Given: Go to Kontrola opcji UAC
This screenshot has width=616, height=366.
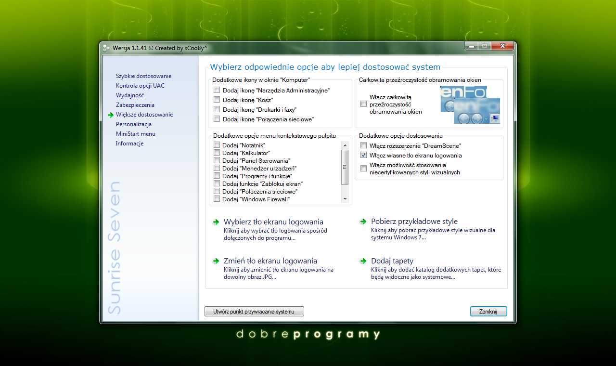Looking at the screenshot, I should click(140, 86).
